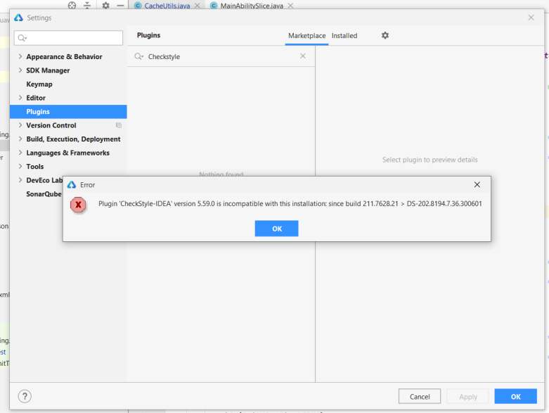Click the DevEco logo in Settings title bar
549x413 pixels.
point(18,18)
